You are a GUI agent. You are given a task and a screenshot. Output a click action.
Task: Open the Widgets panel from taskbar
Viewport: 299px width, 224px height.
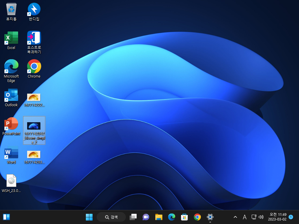coord(6,217)
